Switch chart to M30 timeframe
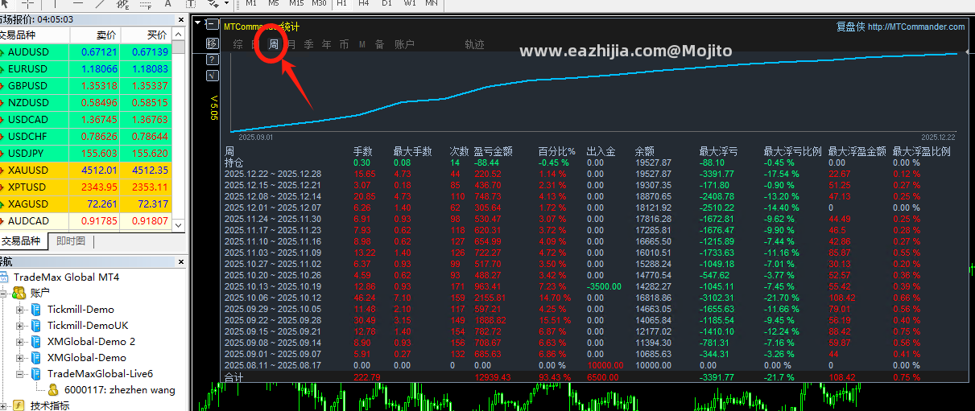 tap(319, 3)
